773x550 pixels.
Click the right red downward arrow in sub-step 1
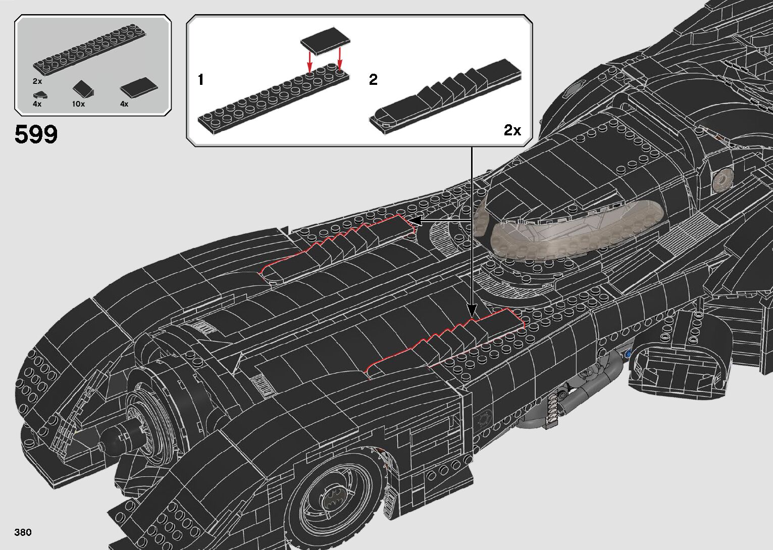pos(340,58)
